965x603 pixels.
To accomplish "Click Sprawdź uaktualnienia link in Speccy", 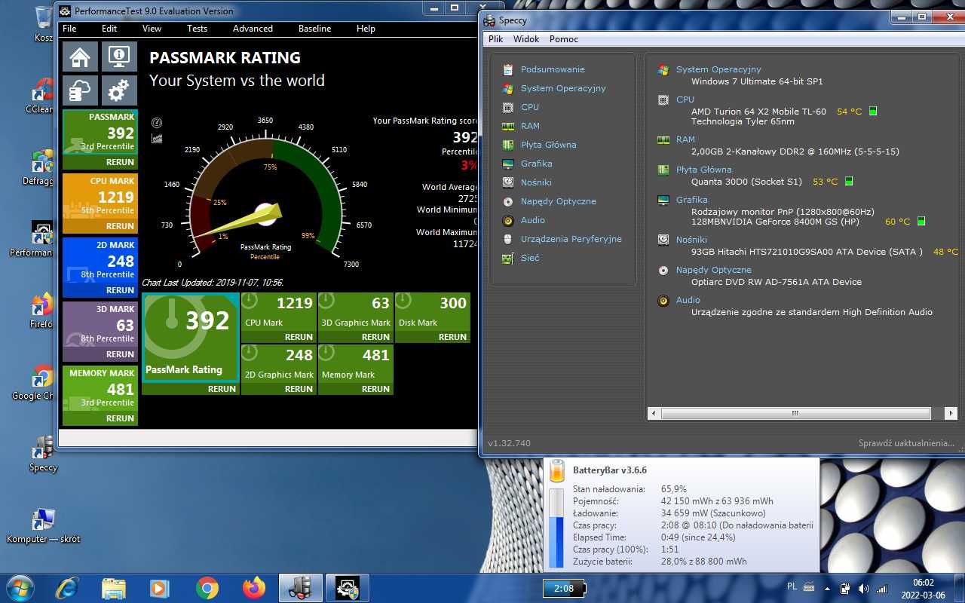I will 906,443.
